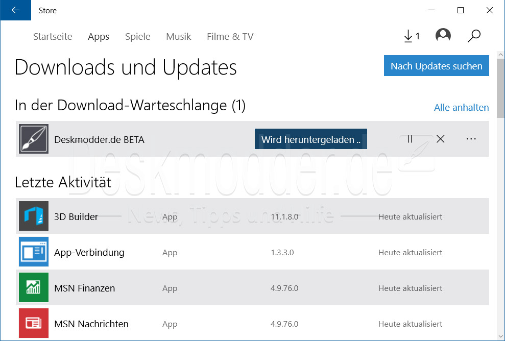Click the Deskmodder.de BETA title text
This screenshot has height=341, width=505.
[x=99, y=140]
